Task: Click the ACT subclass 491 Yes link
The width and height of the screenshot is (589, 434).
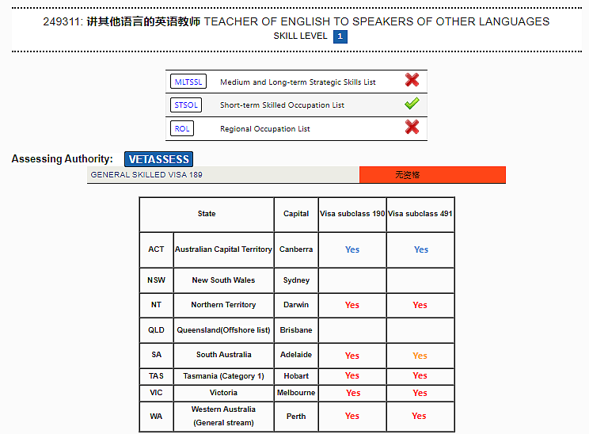Action: pos(421,249)
